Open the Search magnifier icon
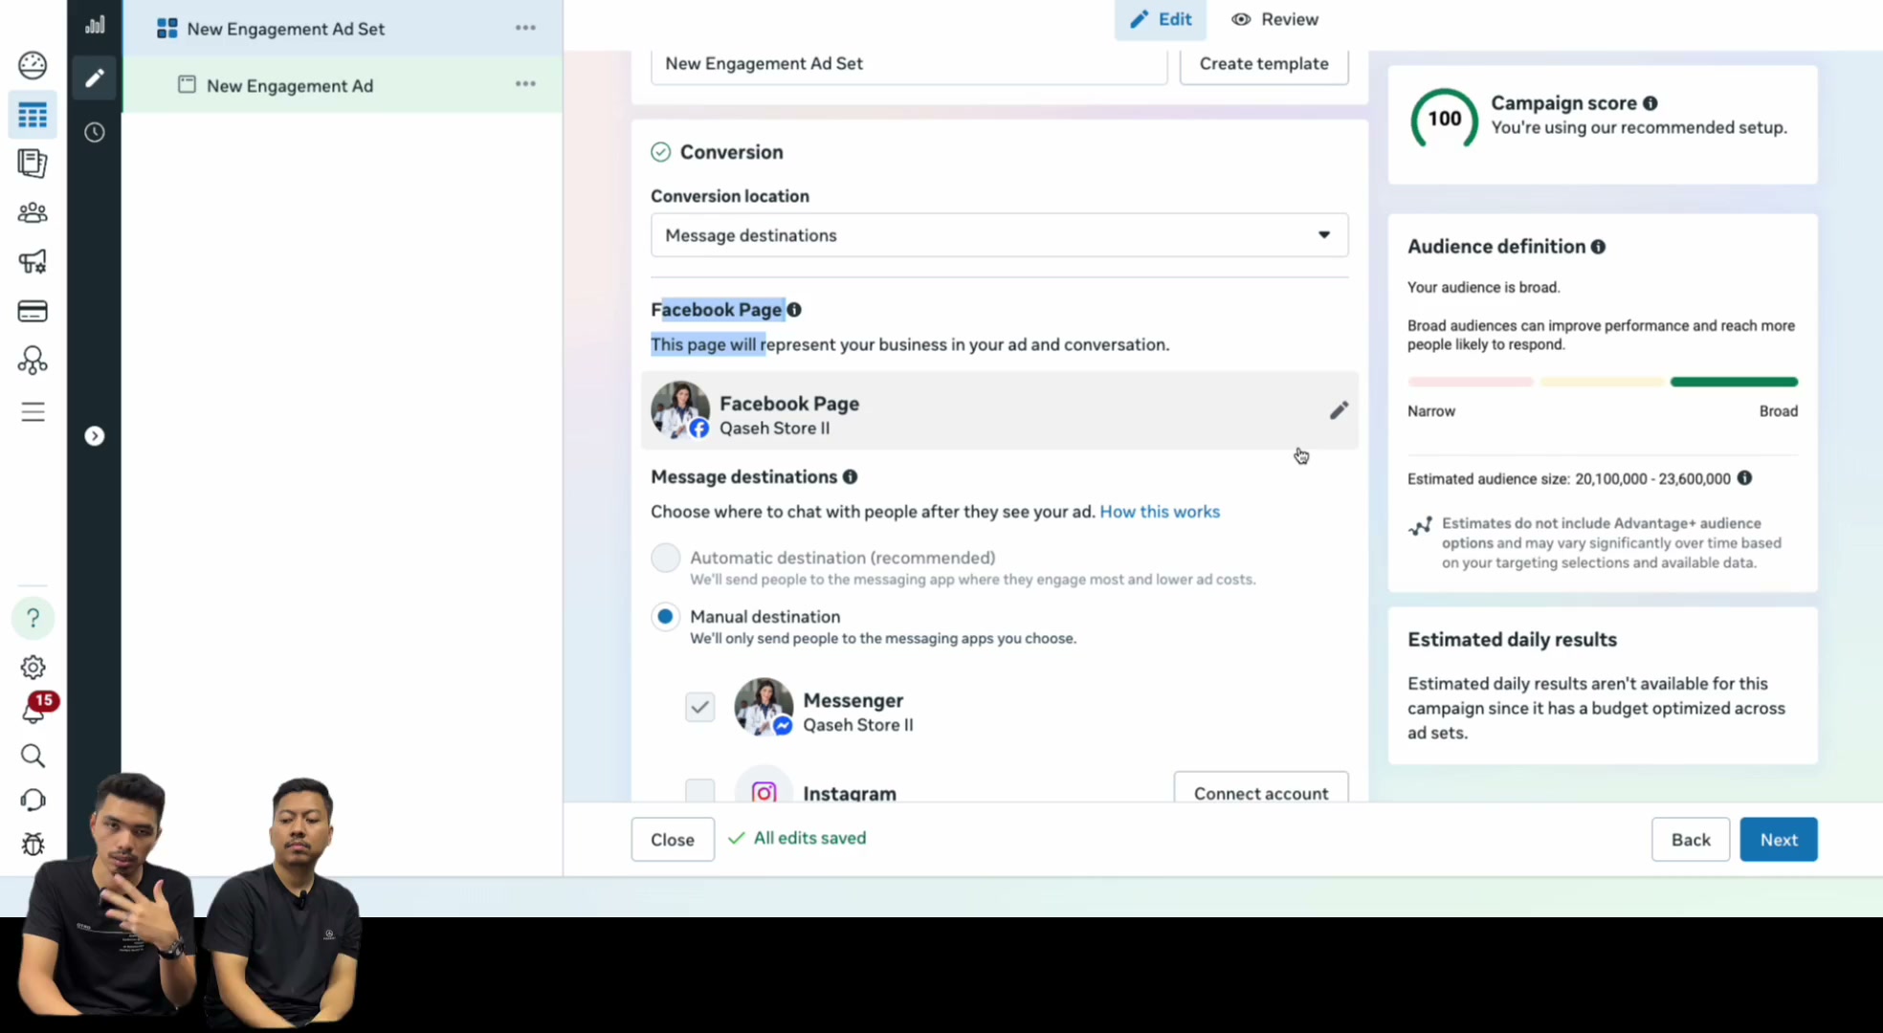1883x1033 pixels. pos(33,756)
